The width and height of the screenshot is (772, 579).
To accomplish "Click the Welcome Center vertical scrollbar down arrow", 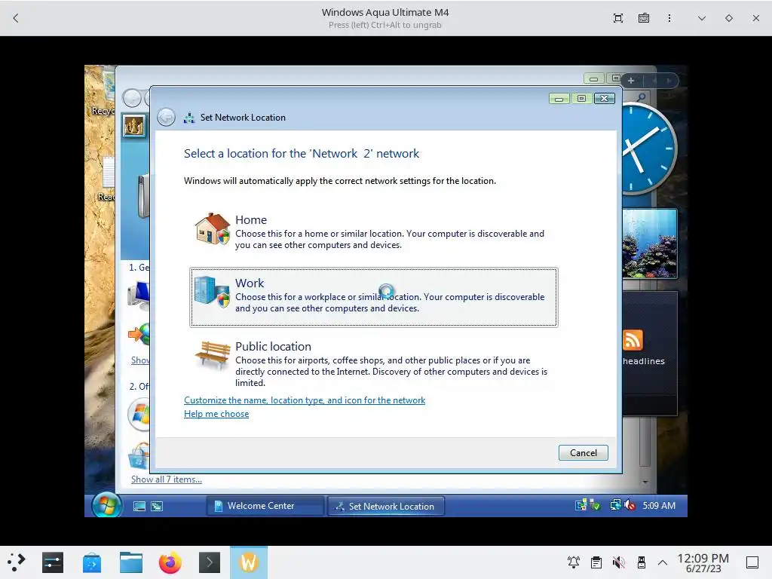I will [x=645, y=482].
